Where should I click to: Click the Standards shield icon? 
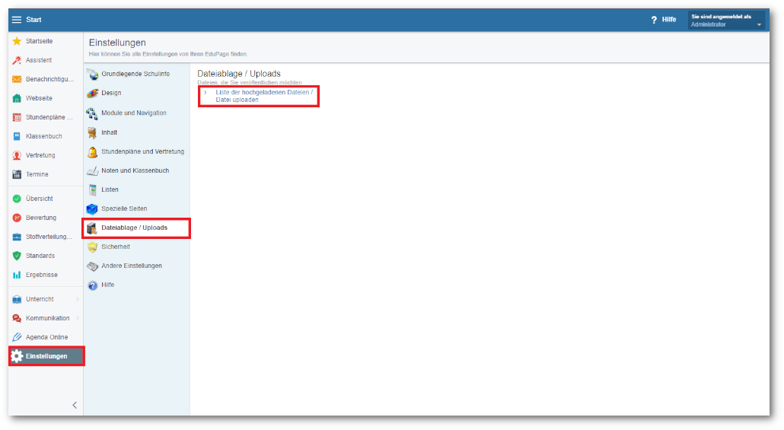click(x=17, y=256)
